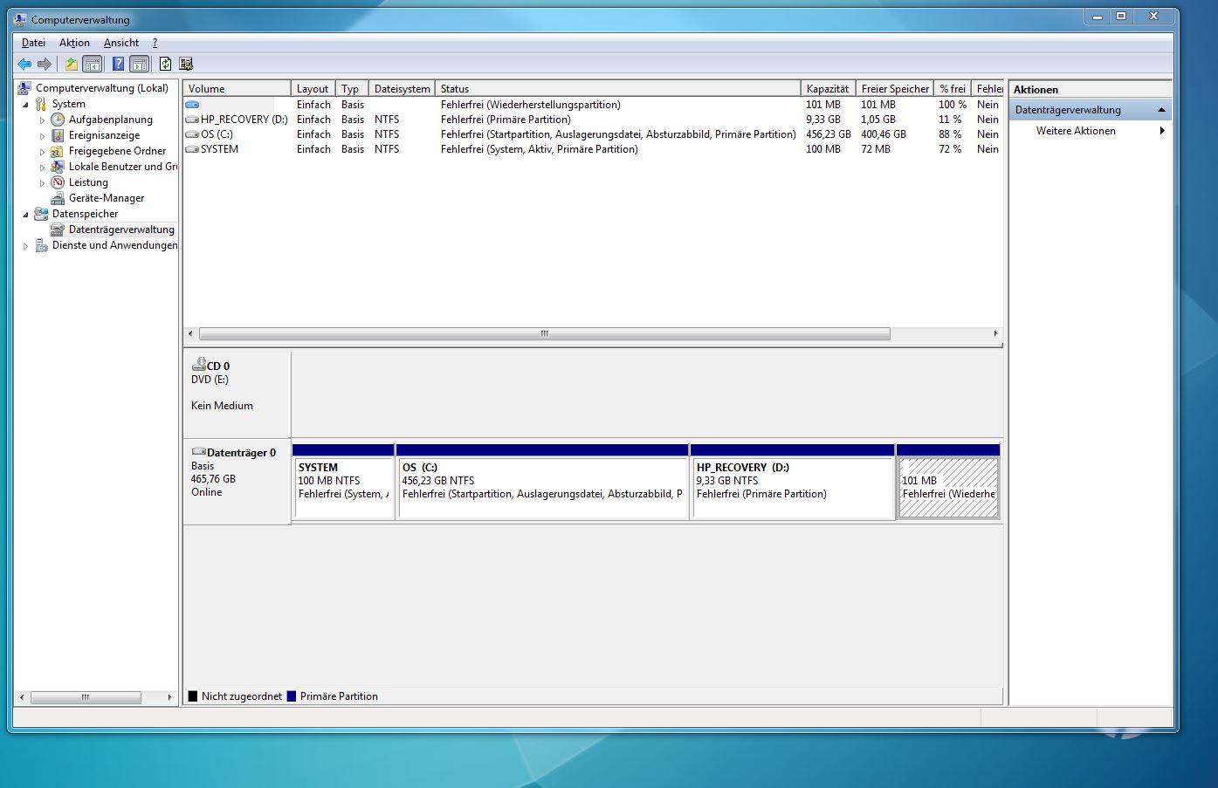Select the hatched 101 MB recovery partition block
This screenshot has width=1218, height=788.
(x=948, y=482)
